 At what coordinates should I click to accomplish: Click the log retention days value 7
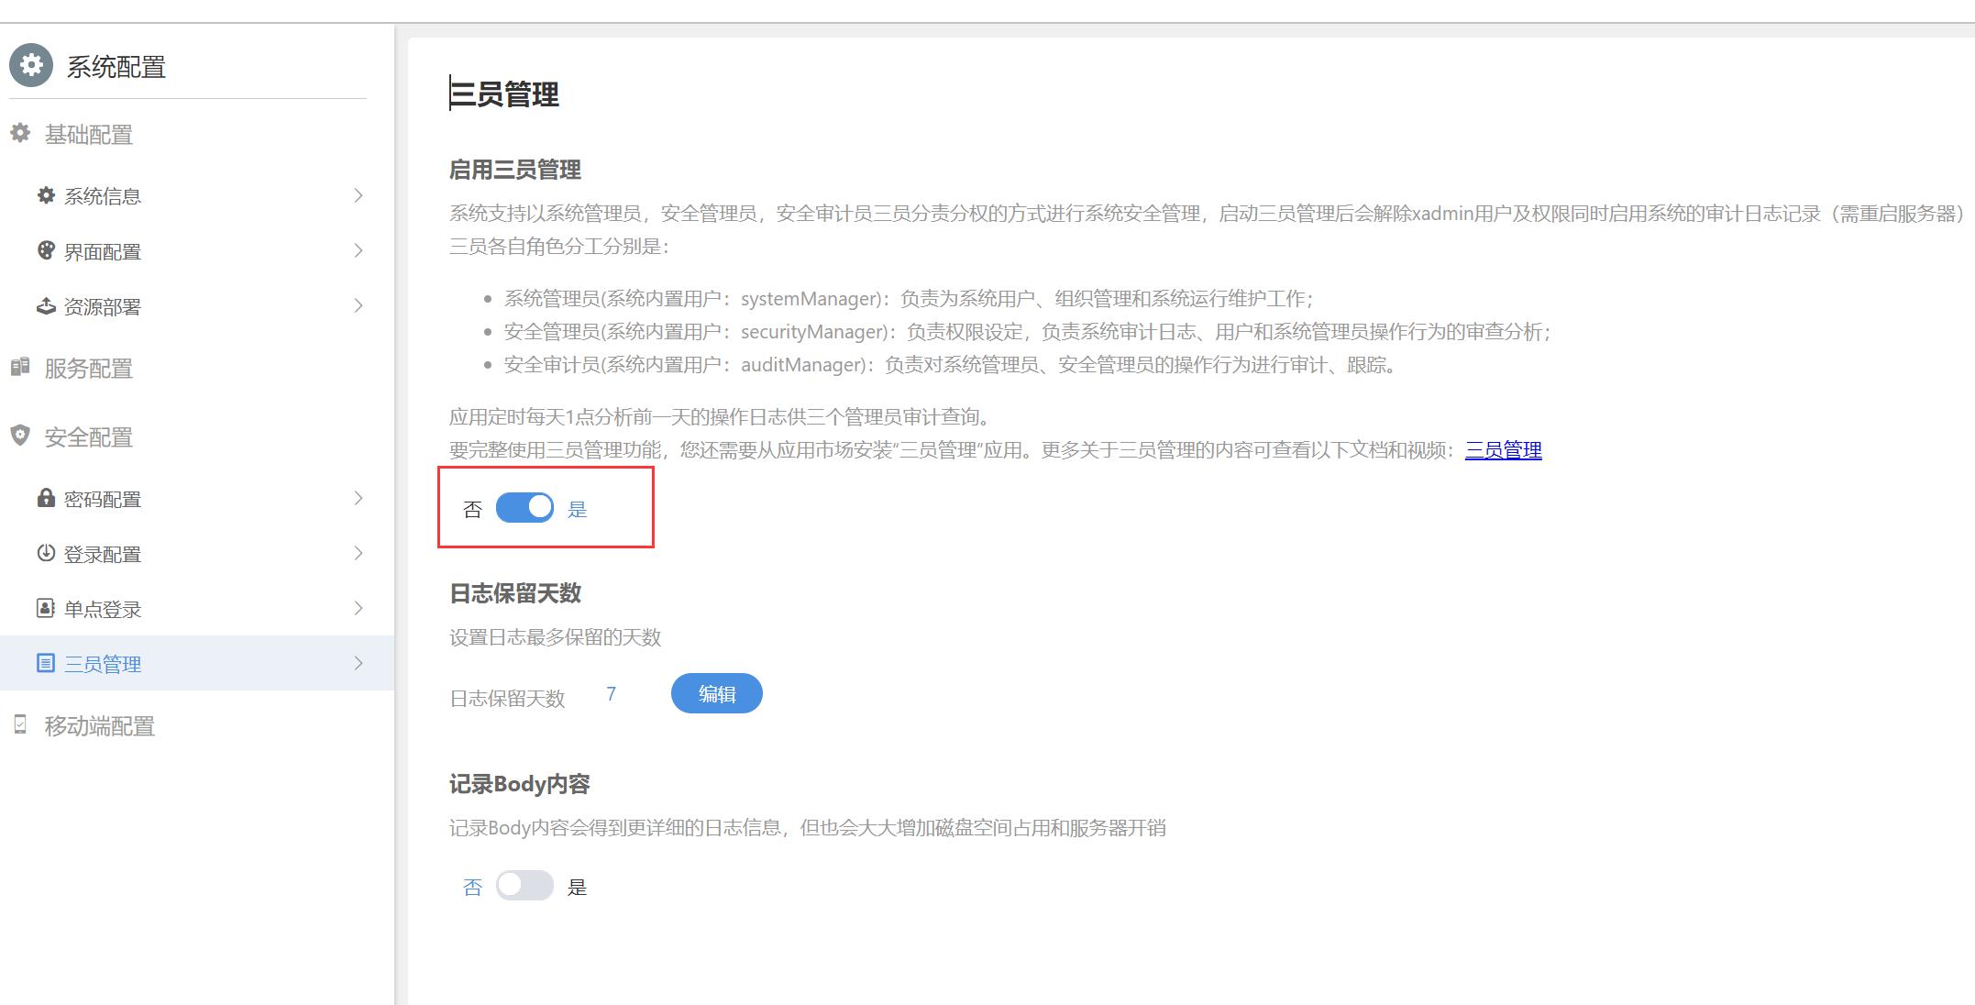coord(611,694)
